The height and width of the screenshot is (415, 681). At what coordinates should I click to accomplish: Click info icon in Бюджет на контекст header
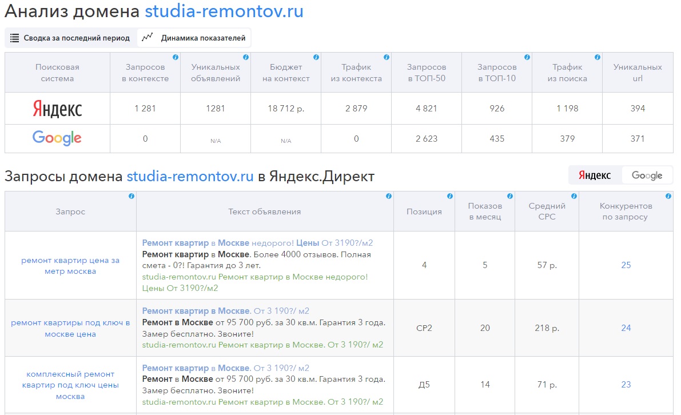316,57
